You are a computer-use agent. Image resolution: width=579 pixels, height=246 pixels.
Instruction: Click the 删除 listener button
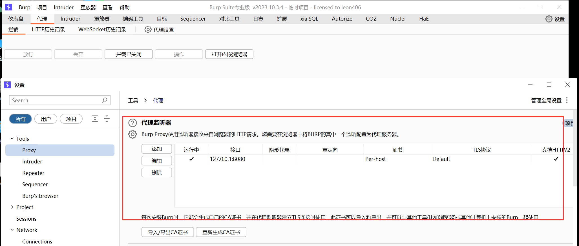[x=157, y=172]
